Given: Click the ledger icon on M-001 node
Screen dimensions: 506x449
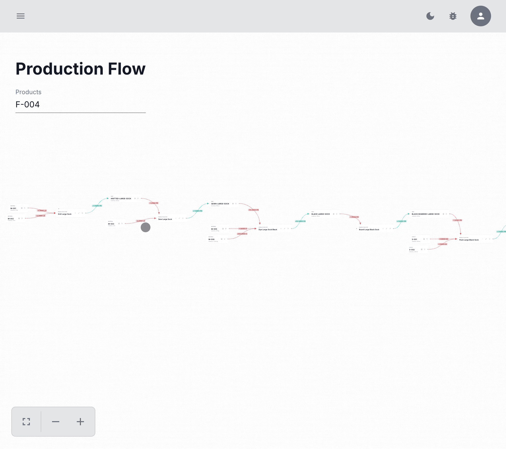Looking at the screenshot, I should (x=22, y=208).
